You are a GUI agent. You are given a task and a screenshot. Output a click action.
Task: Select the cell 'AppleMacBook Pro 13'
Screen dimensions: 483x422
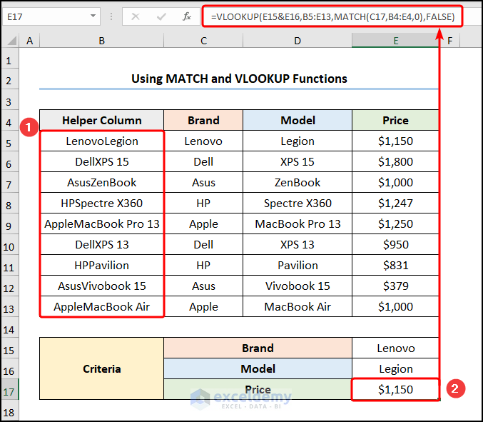point(101,223)
